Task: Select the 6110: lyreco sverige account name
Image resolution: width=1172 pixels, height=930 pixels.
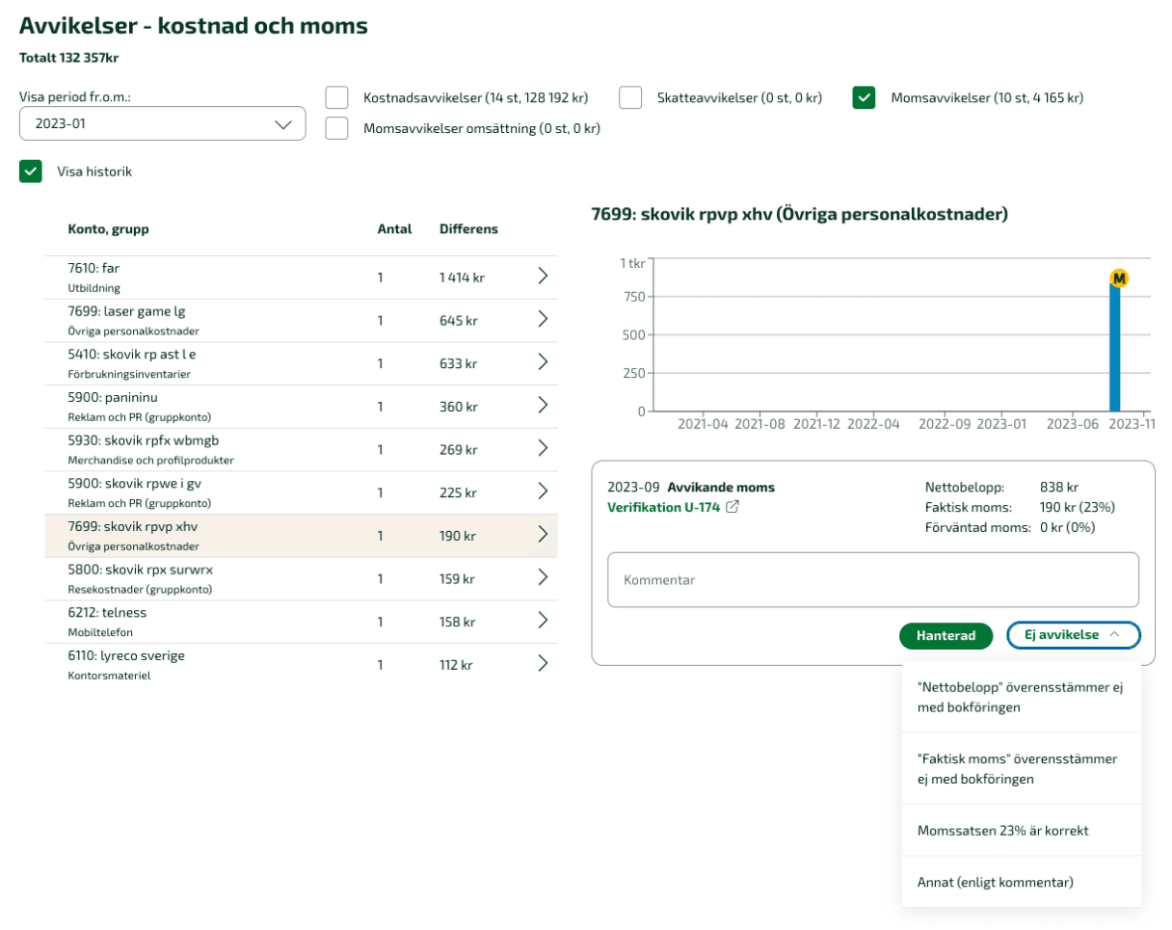Action: coord(126,655)
